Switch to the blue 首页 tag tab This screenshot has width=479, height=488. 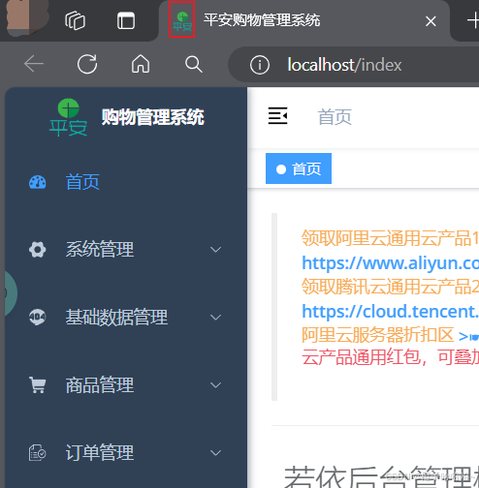[299, 168]
